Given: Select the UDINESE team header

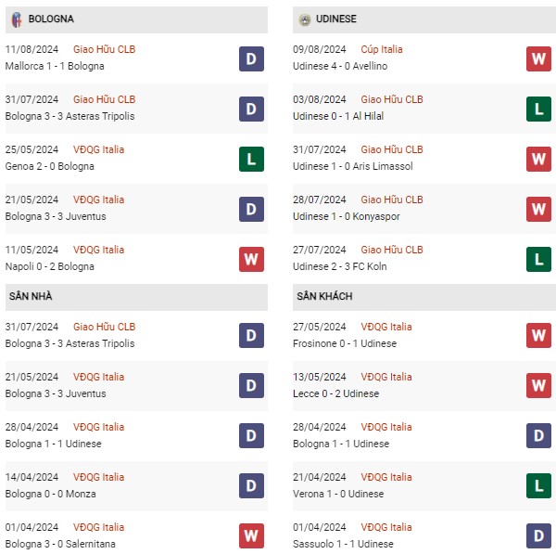Looking at the screenshot, I should (x=335, y=19).
